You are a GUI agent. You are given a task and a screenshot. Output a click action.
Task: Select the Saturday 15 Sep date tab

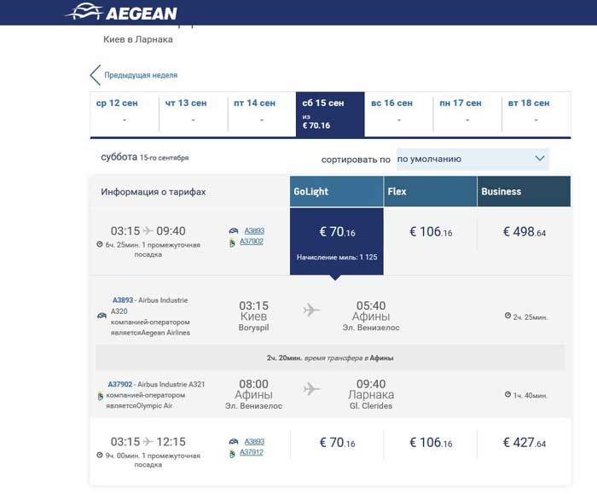tap(329, 114)
